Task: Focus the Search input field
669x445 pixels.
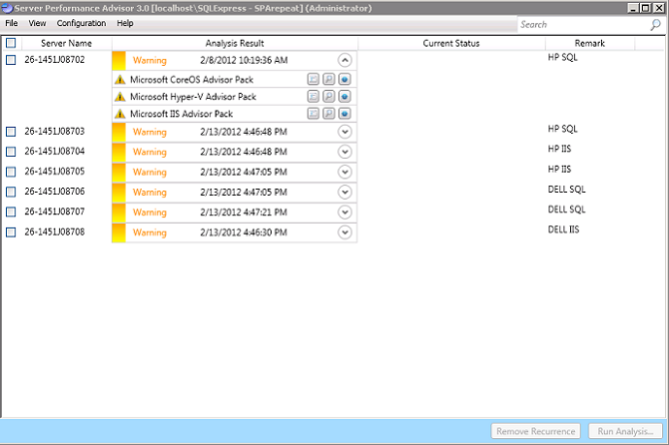Action: 582,25
